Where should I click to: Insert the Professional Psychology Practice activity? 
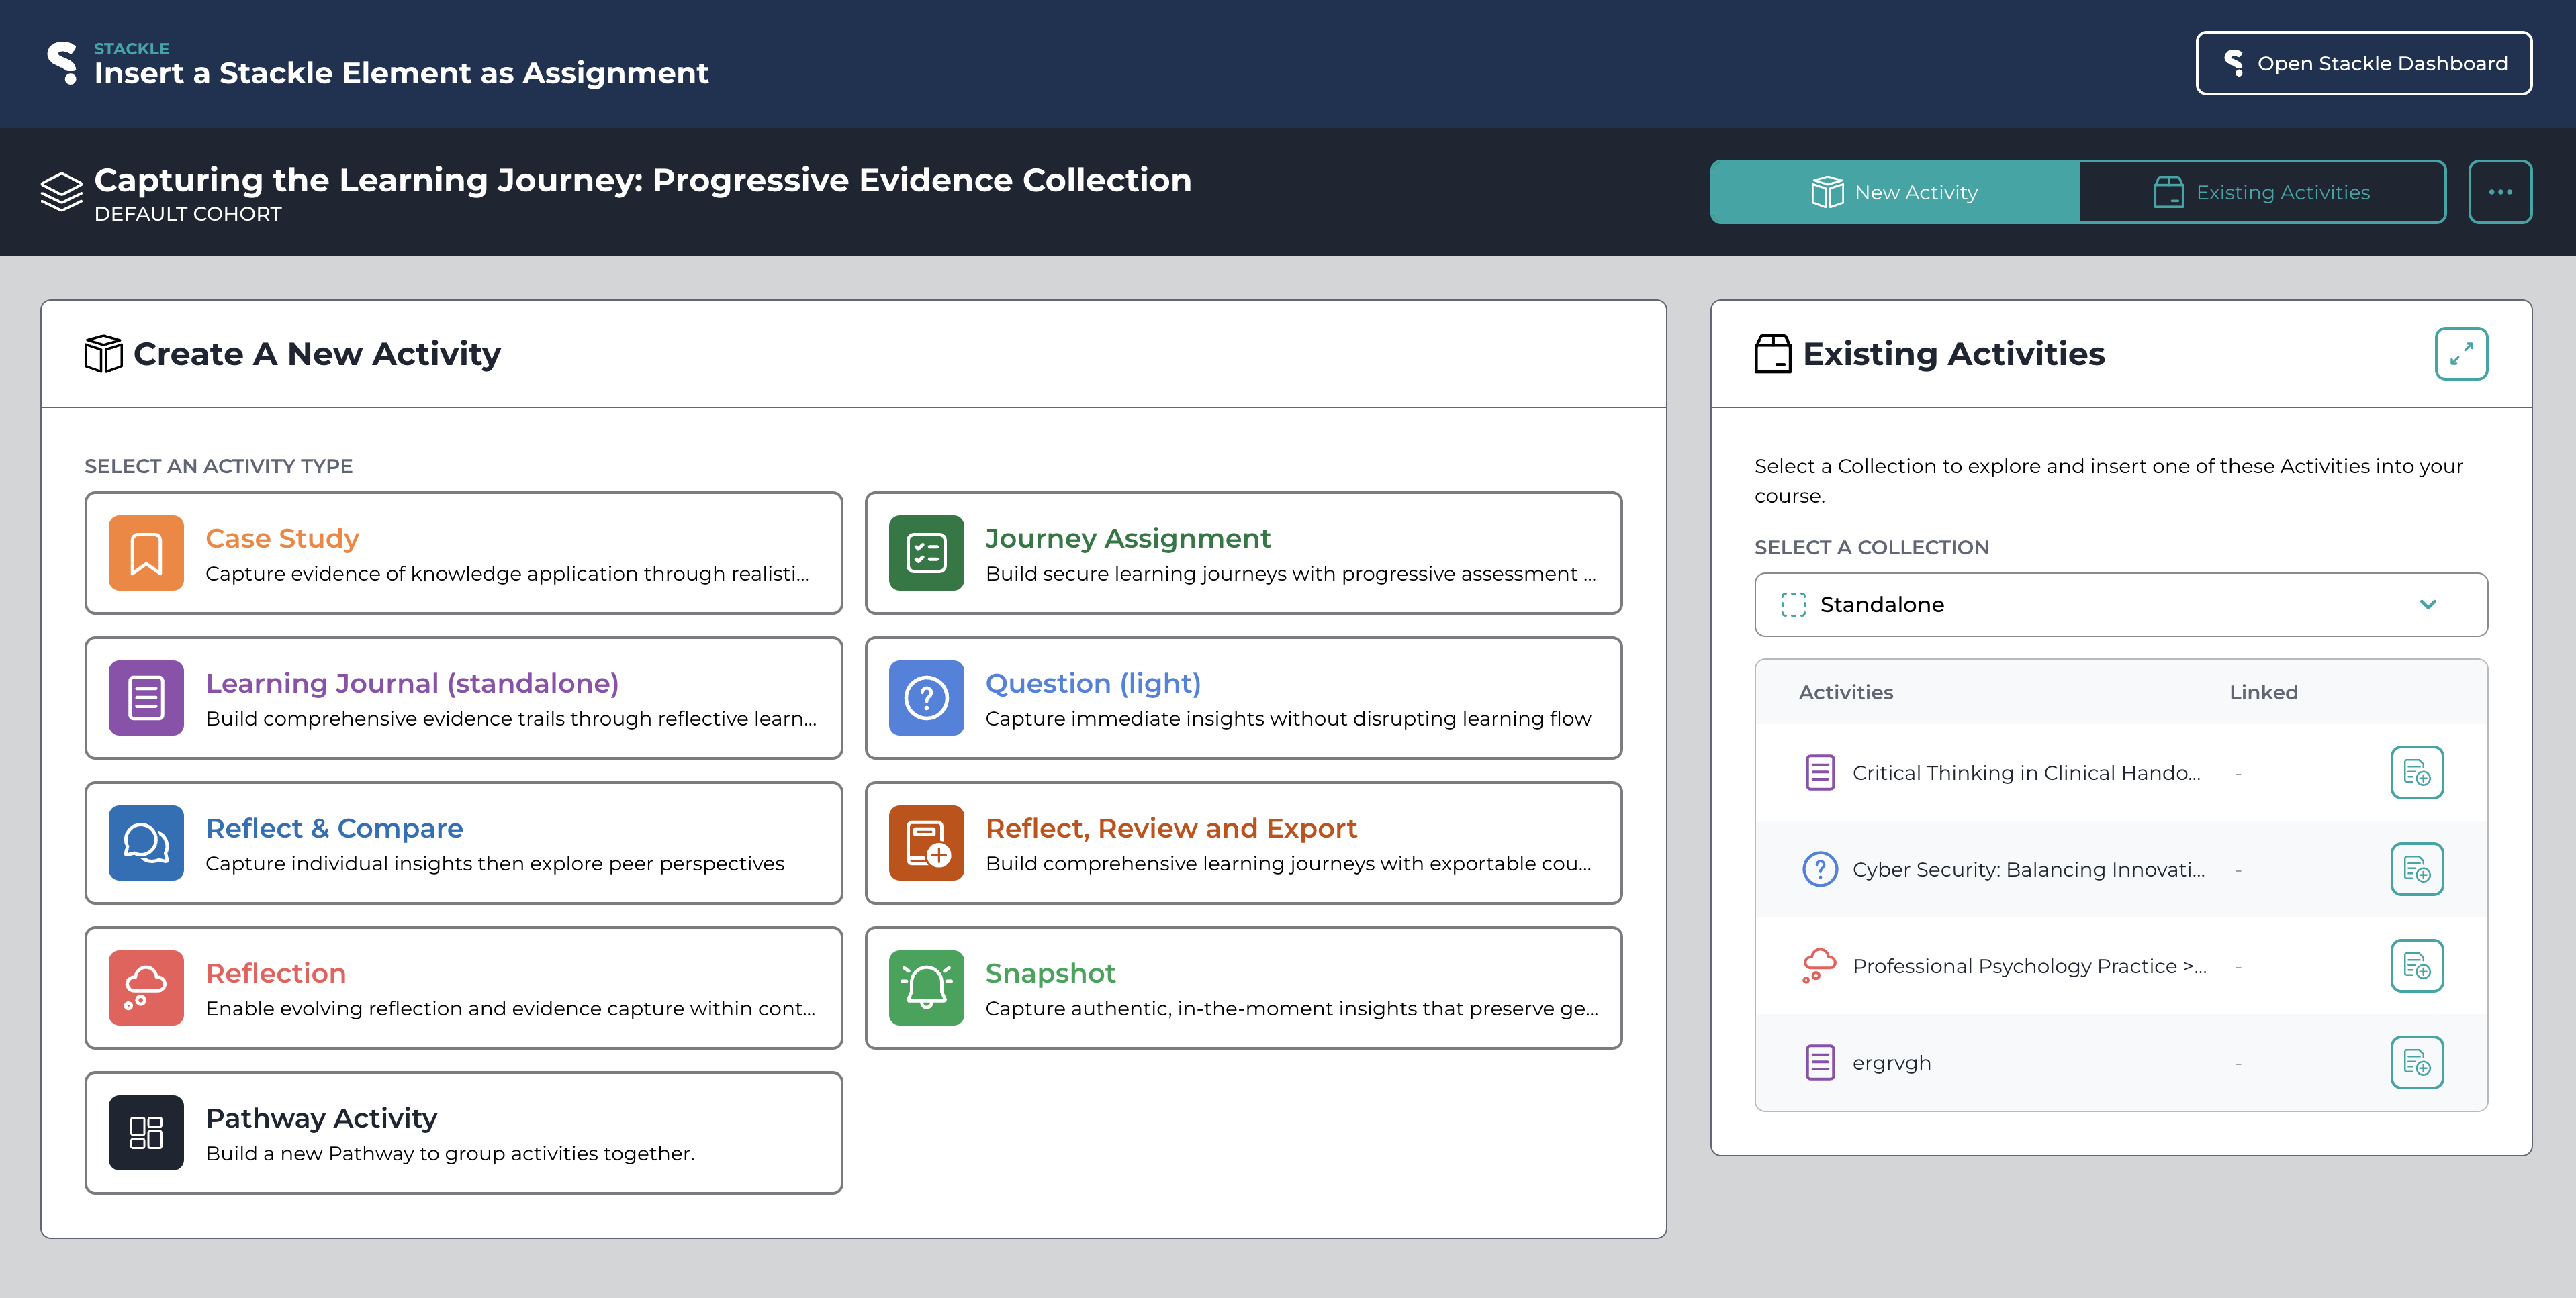(x=2417, y=965)
